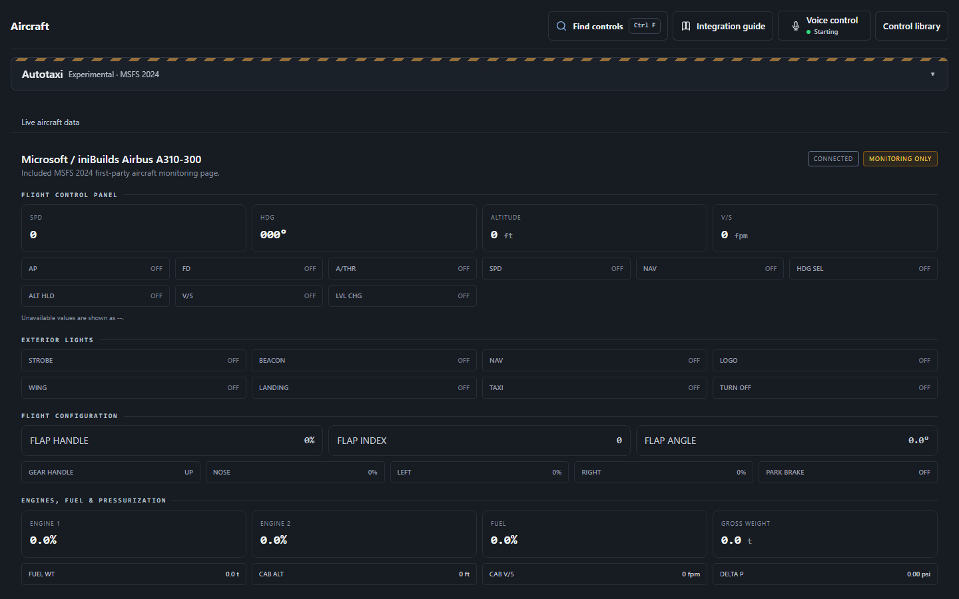Select the V/S fpm readout card
Screen dimensions: 959x599
[825, 228]
